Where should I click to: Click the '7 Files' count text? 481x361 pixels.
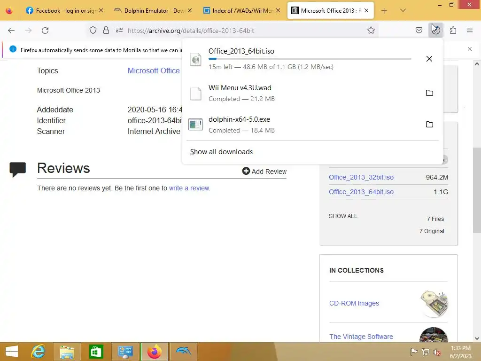click(x=435, y=219)
